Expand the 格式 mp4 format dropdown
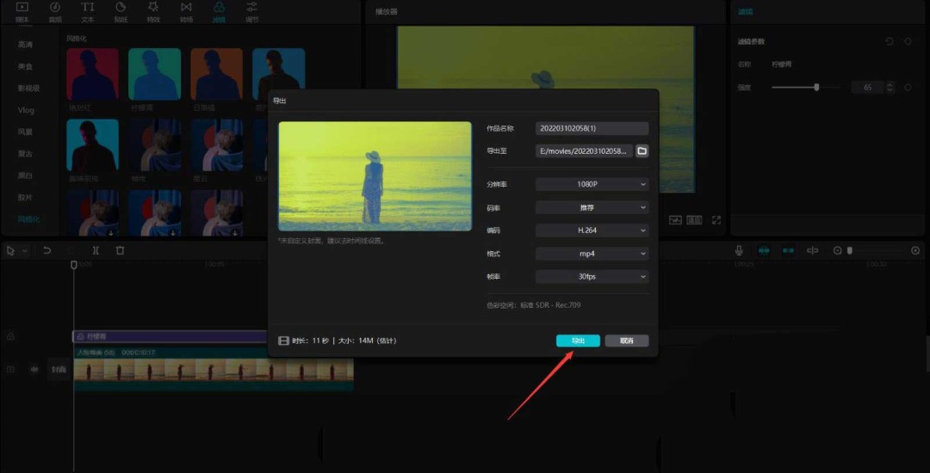930x473 pixels. click(x=592, y=254)
